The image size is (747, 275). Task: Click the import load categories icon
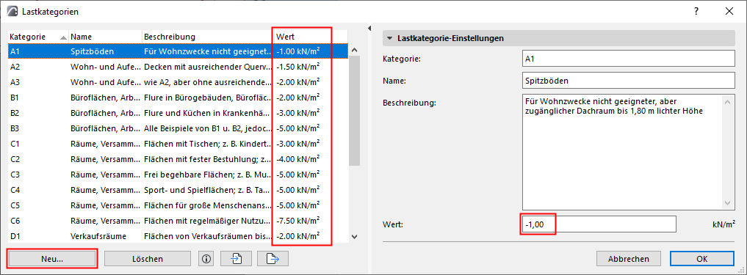237,259
